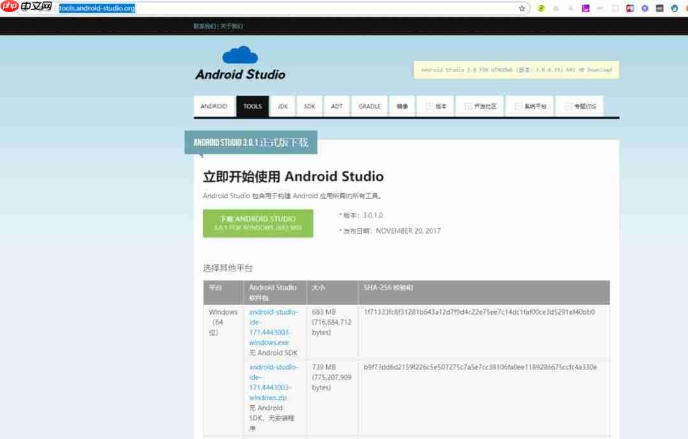688x439 pixels.
Task: Click the yellow Android Studio 3.0 download banner
Action: coord(516,70)
